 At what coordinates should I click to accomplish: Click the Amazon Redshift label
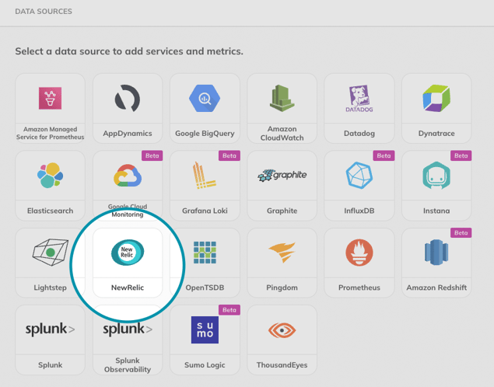(436, 288)
